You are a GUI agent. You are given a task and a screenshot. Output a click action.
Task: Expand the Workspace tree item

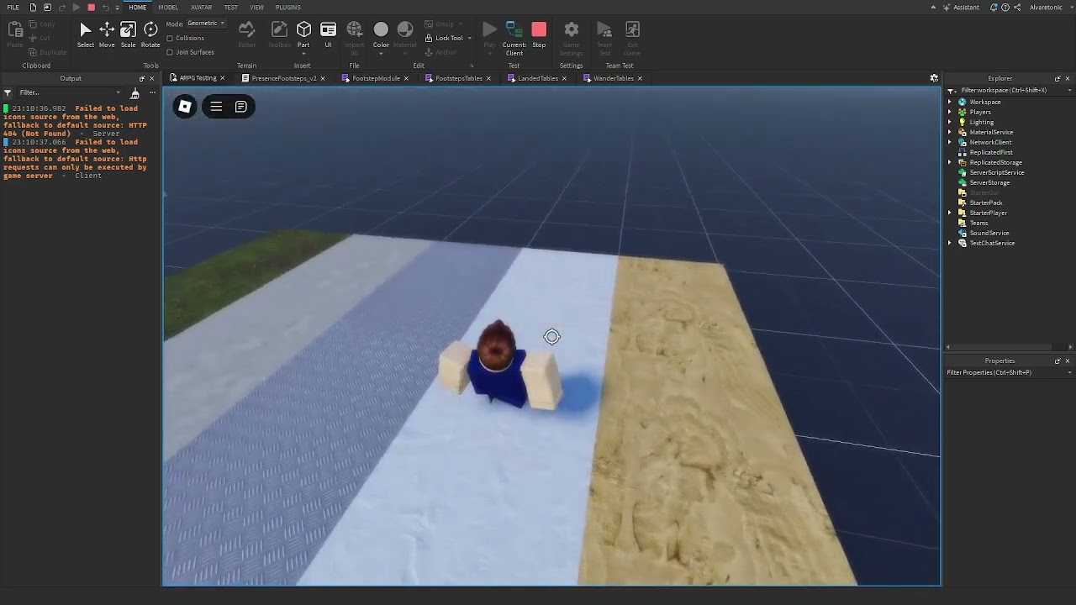coord(951,102)
